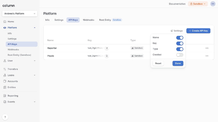Viewport: 218px width, 122px height.
Task: Collapse the Platform sidebar section
Action: (x=35, y=28)
